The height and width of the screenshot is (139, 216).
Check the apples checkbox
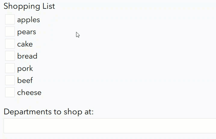[x=10, y=20]
